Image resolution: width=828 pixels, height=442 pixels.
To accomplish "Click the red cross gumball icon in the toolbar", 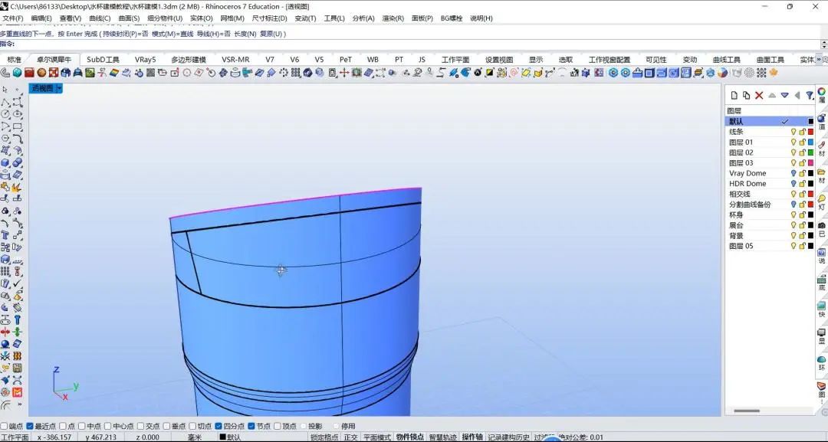I will click(x=343, y=73).
